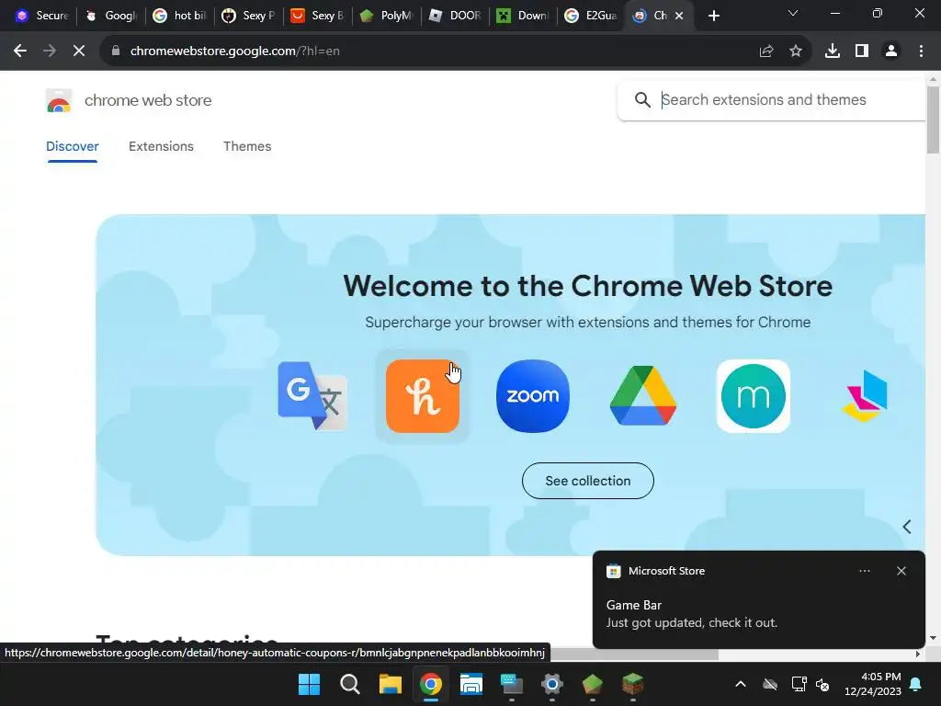Viewport: 941px width, 706px height.
Task: Switch to the PolyM browser tab
Action: pyautogui.click(x=387, y=16)
